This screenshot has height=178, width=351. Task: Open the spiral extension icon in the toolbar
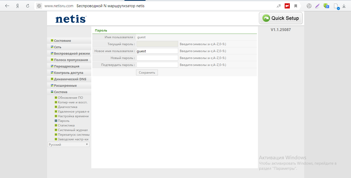(x=309, y=6)
